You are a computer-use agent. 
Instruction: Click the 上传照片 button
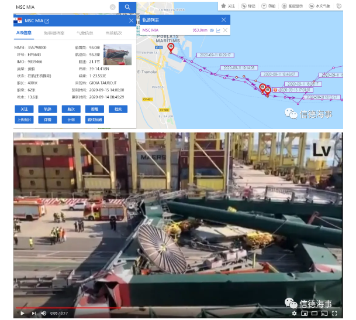coord(24,120)
